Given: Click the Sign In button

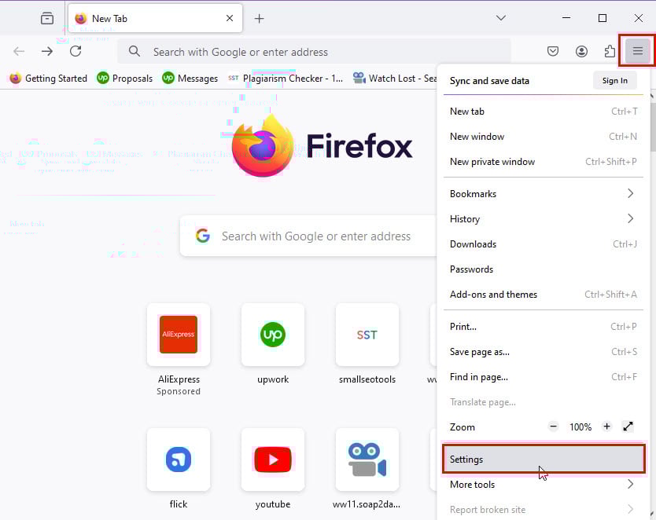Looking at the screenshot, I should pyautogui.click(x=614, y=80).
